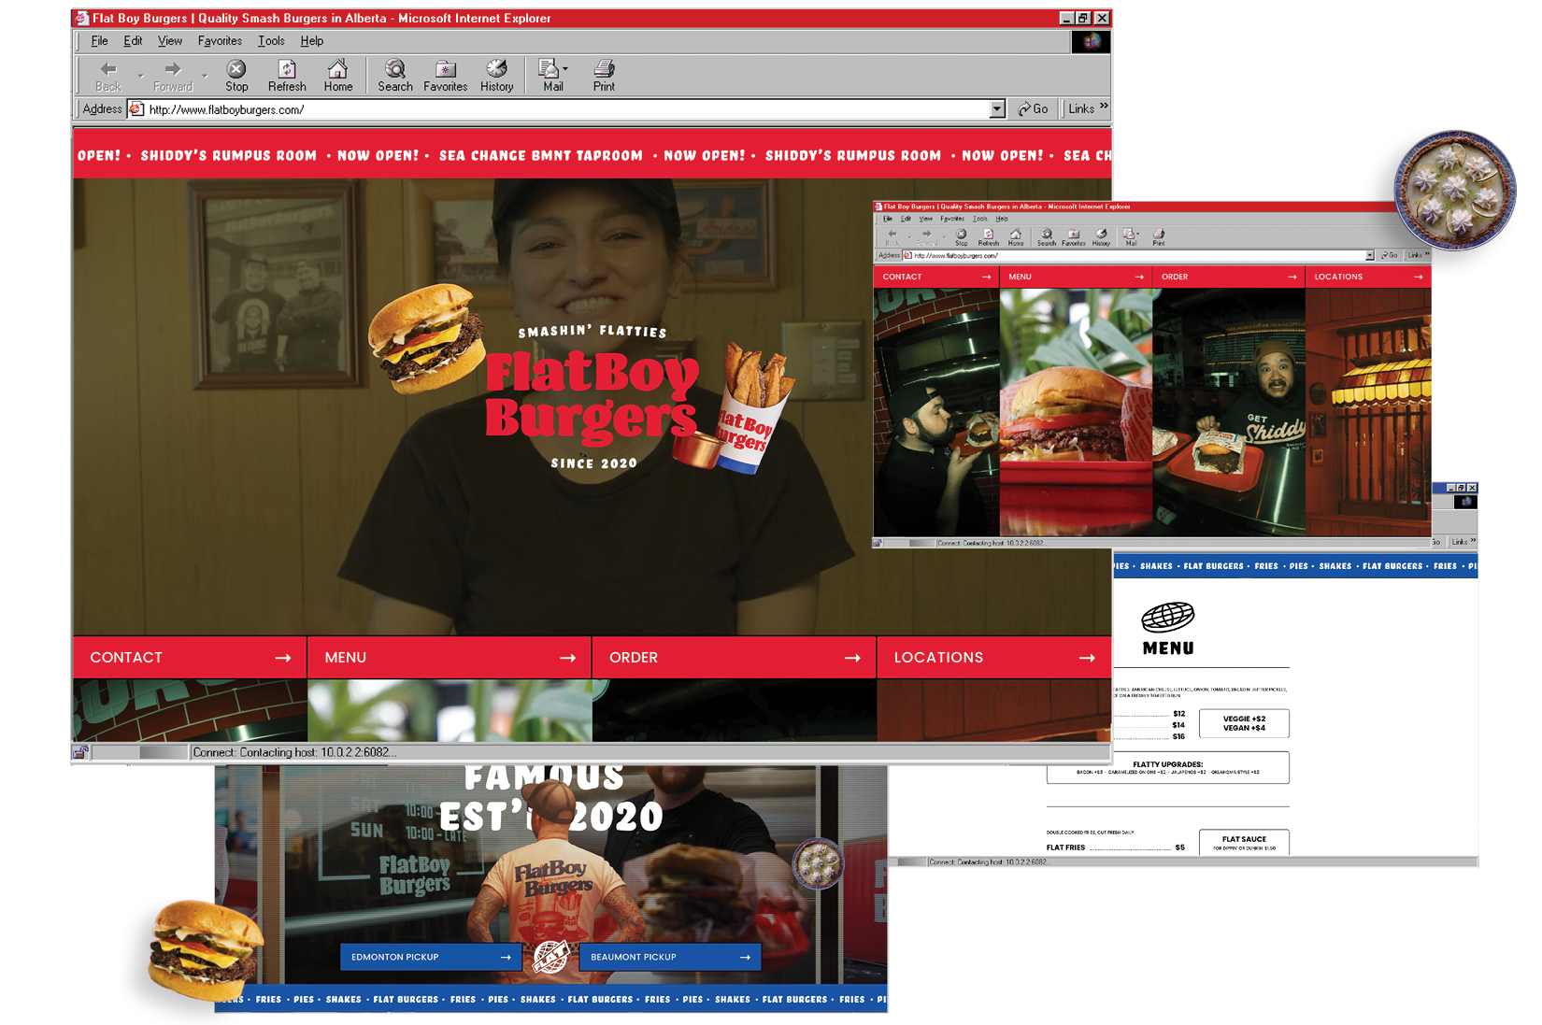Click the burger photo in small browser MENU column
The image size is (1542, 1025).
tap(1076, 412)
